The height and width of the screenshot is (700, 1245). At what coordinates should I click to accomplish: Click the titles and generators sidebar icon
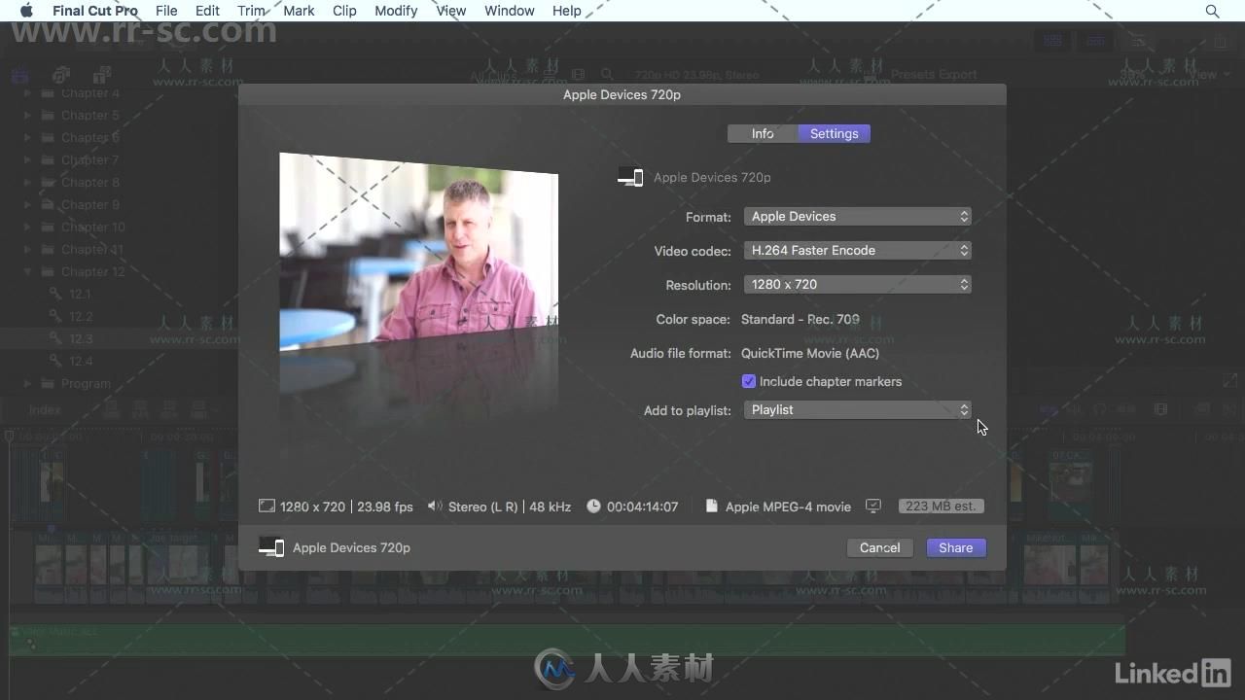click(x=101, y=74)
